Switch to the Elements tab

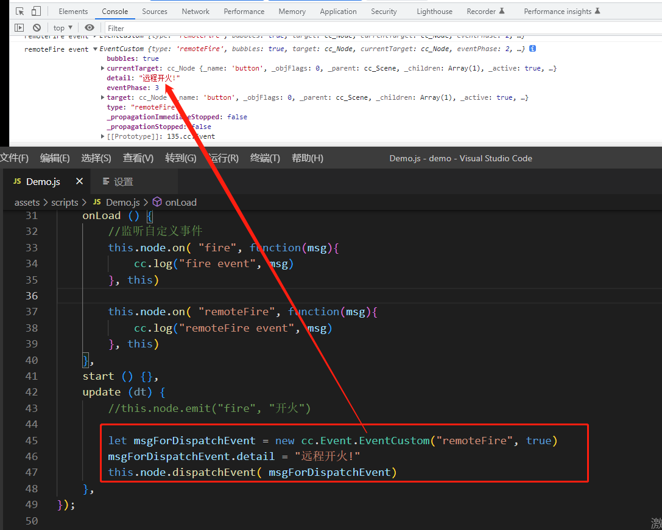[74, 12]
